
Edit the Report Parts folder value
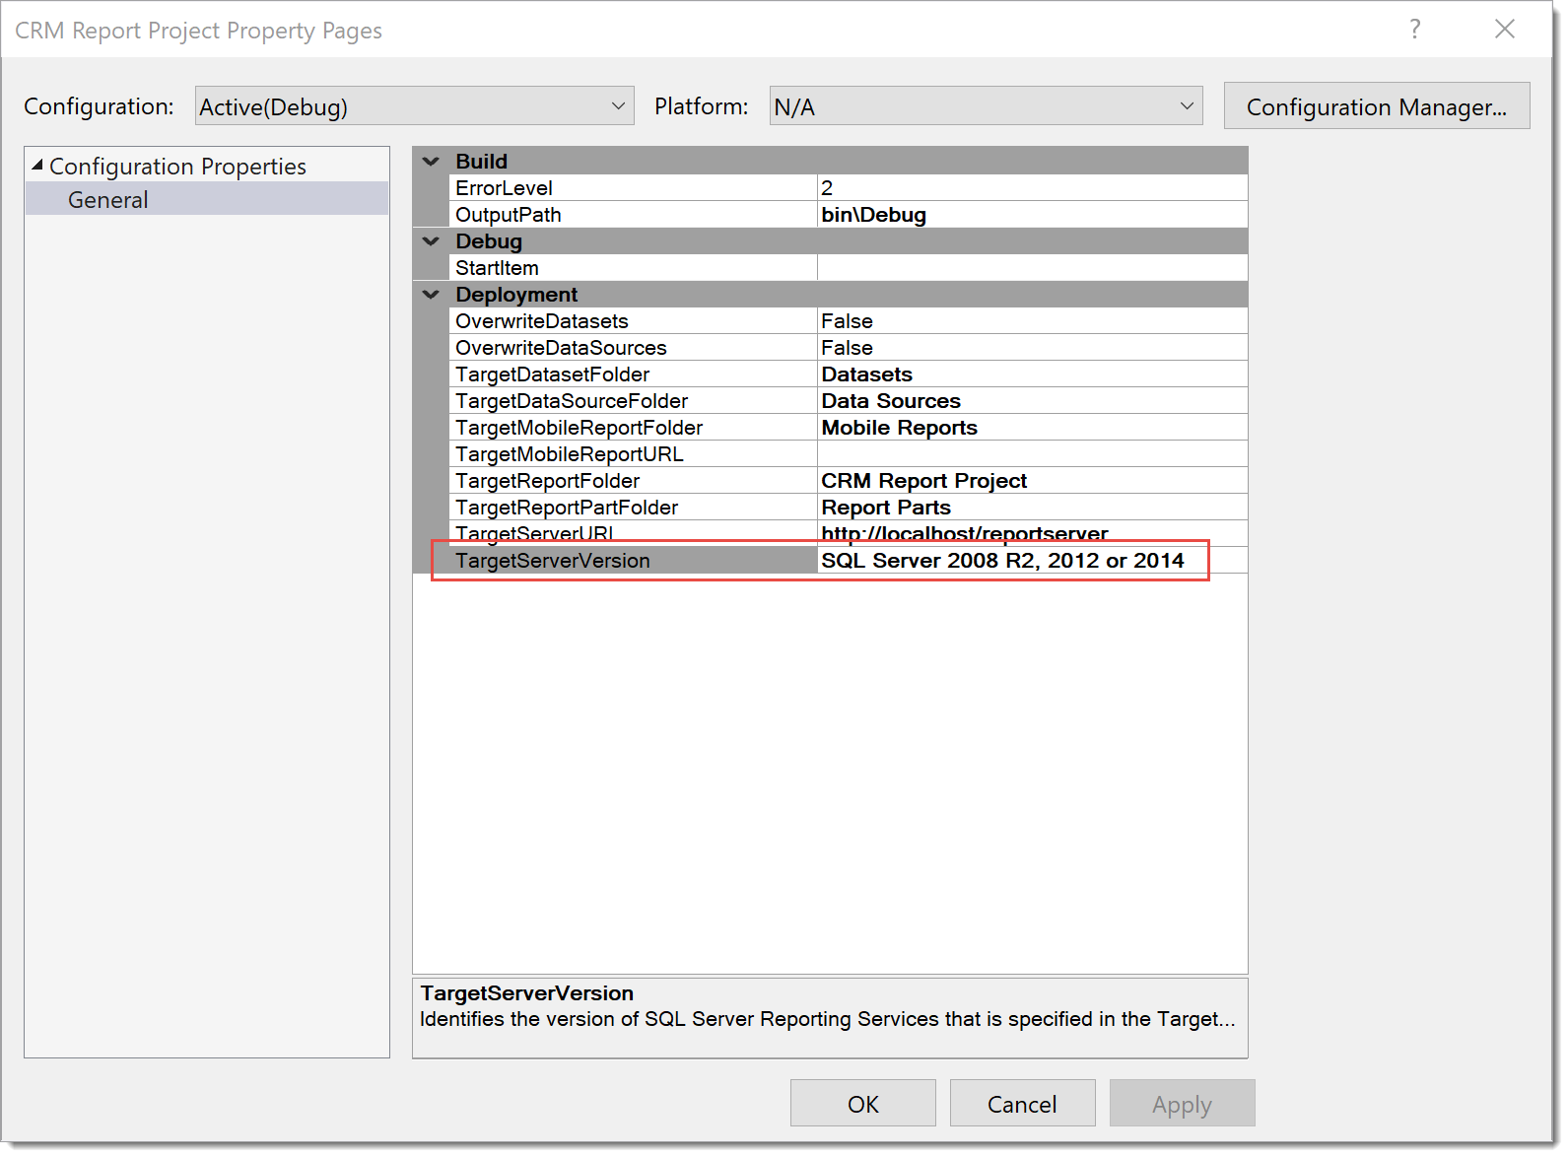click(x=1033, y=507)
